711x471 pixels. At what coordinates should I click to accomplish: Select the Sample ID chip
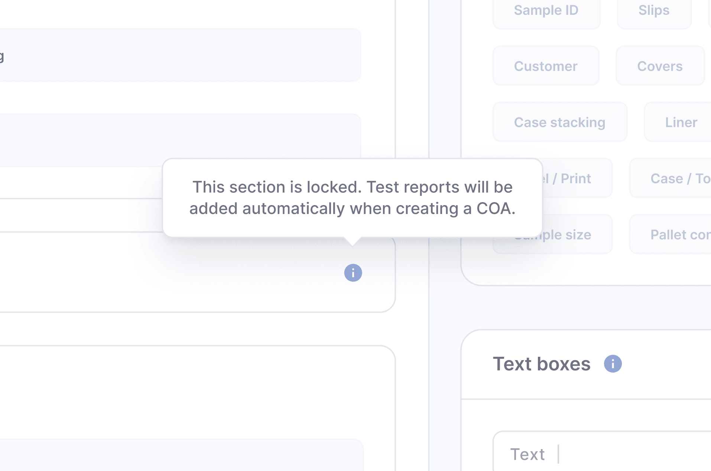(x=546, y=11)
